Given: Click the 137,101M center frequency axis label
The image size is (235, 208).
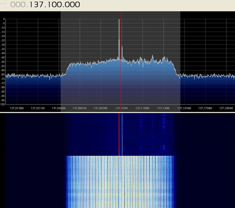Looking at the screenshot, I should pyautogui.click(x=121, y=108).
